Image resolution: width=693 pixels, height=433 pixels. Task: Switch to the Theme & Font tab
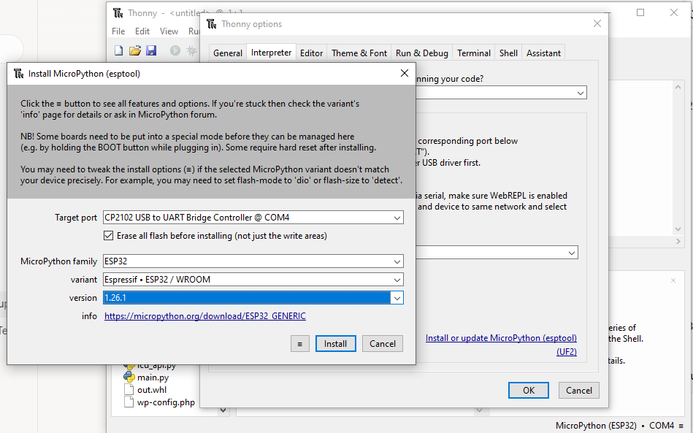(x=359, y=53)
